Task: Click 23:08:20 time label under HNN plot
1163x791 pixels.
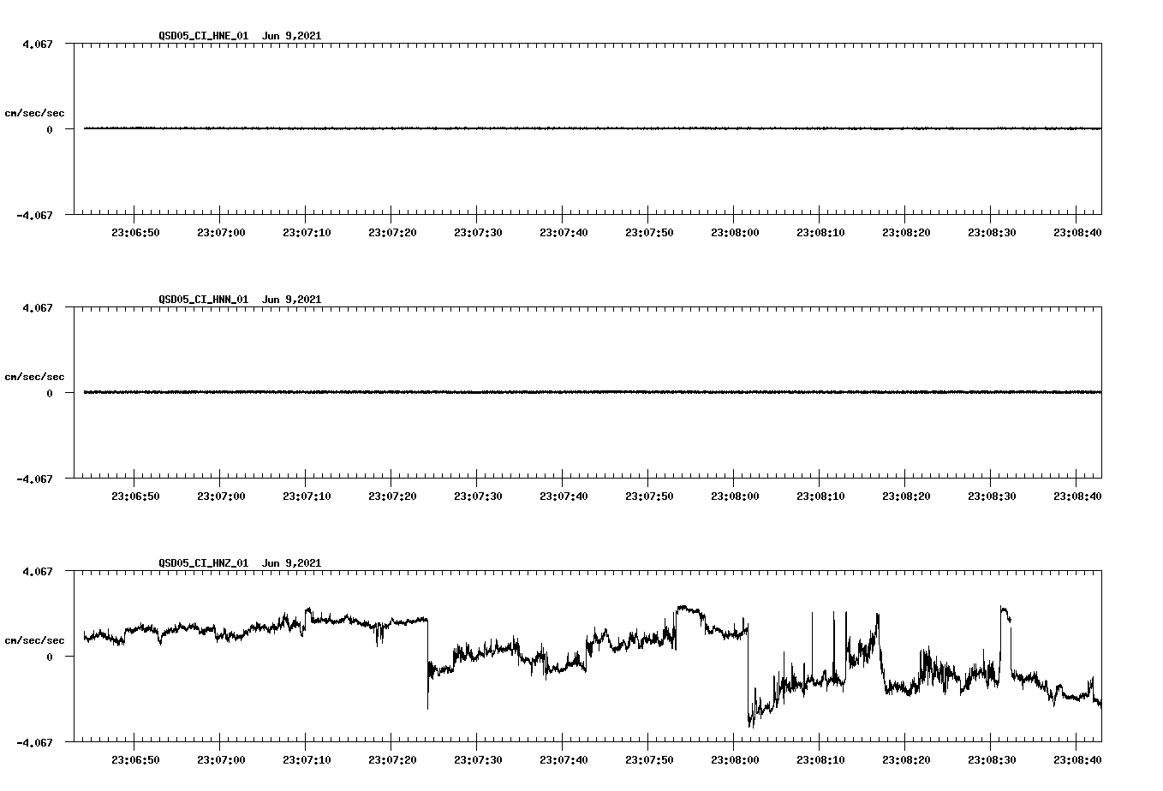Action: tap(906, 497)
